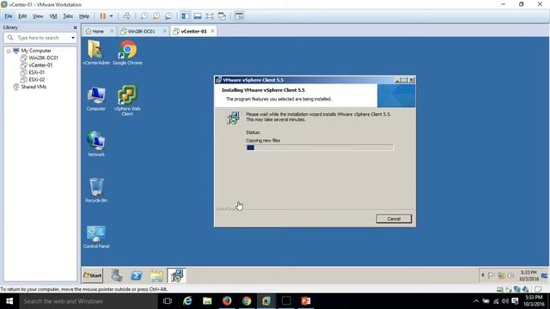Open the Computer desktop icon
This screenshot has width=550, height=309.
96,99
